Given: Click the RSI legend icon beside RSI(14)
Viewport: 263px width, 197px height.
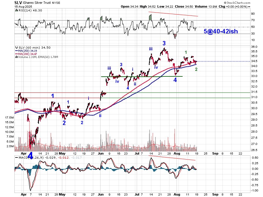Looking at the screenshot, I should tap(16, 10).
